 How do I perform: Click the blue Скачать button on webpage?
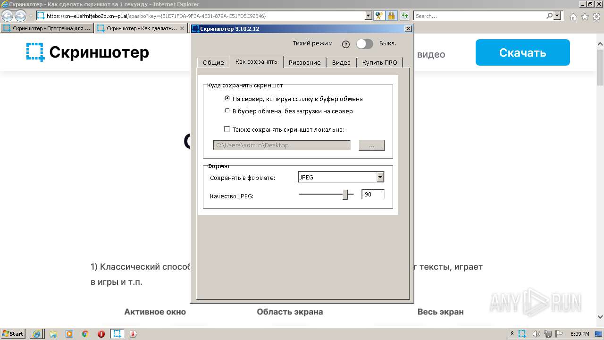pos(523,52)
